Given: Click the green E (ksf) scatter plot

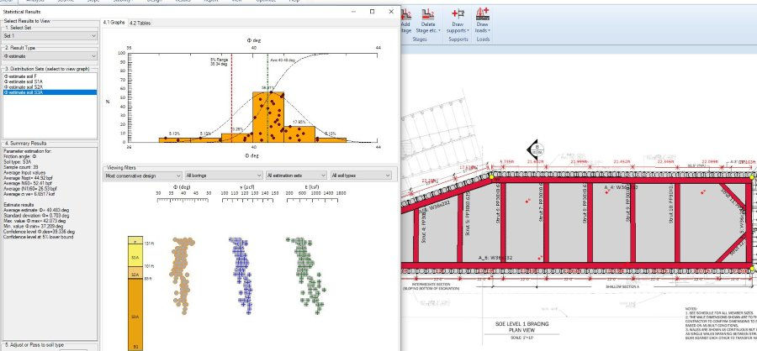Looking at the screenshot, I should pyautogui.click(x=307, y=275).
